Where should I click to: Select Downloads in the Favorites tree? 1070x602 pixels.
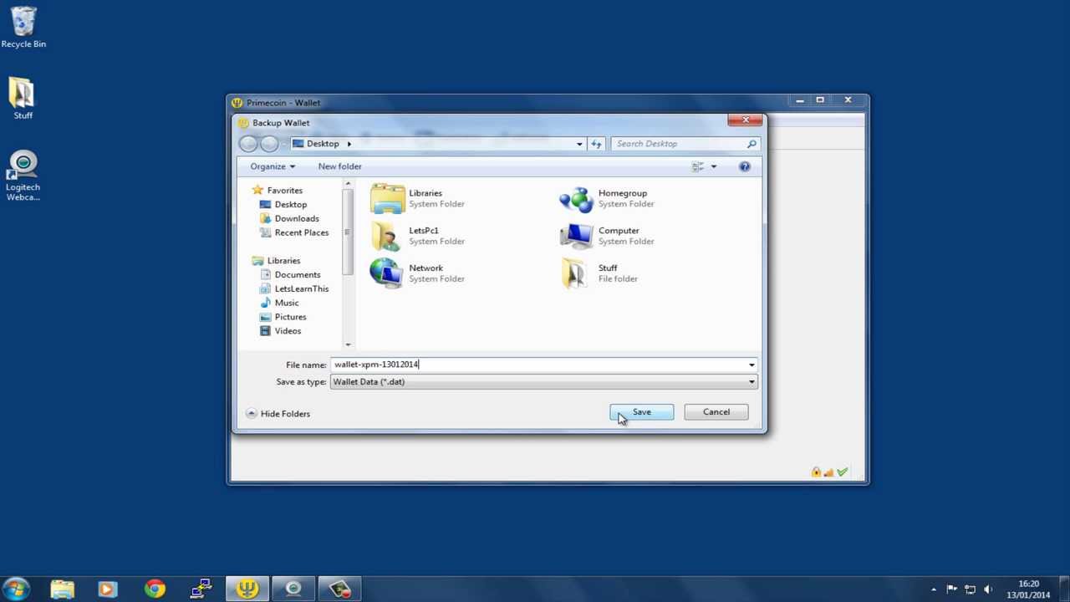(289, 219)
